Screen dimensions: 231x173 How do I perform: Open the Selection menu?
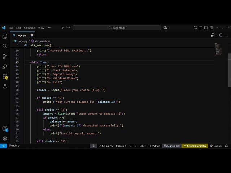coord(30,28)
